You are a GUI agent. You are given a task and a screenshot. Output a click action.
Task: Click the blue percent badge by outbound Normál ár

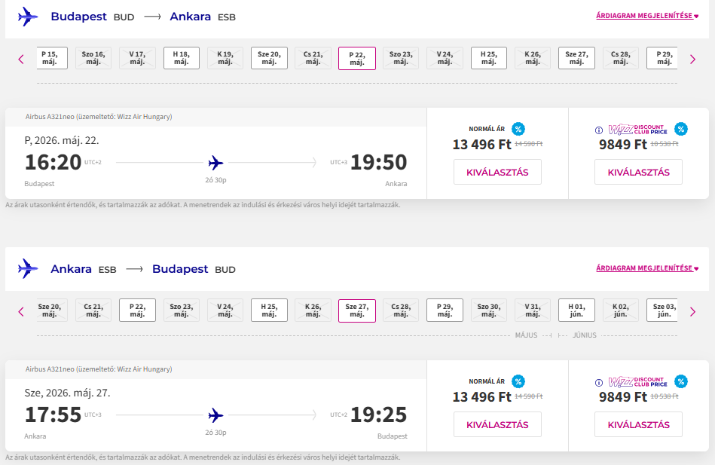point(518,129)
